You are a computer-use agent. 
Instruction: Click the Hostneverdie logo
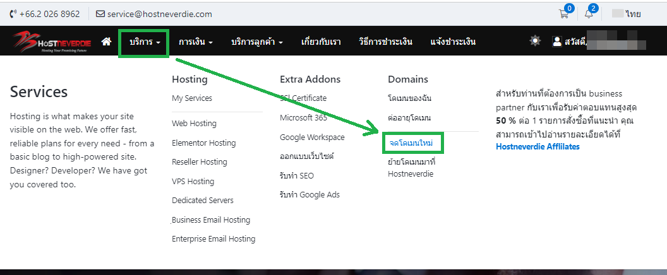[51, 42]
